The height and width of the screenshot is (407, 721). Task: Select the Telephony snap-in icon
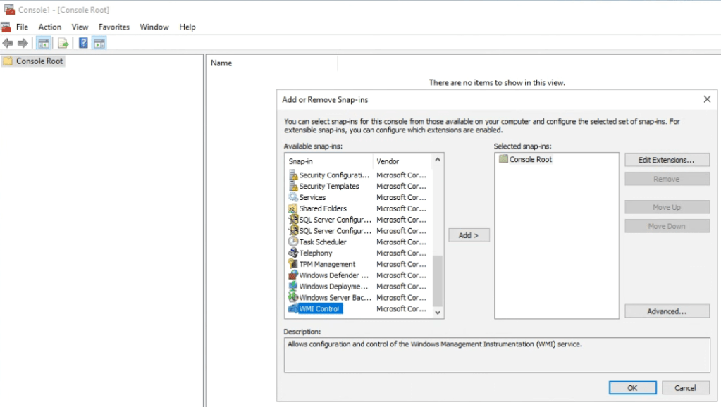point(293,253)
